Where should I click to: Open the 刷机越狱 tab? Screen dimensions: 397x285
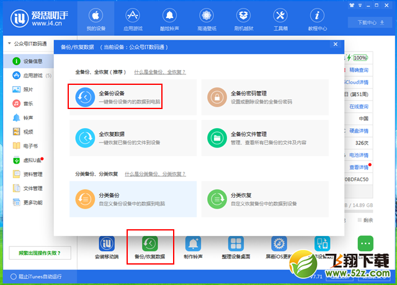coord(244,20)
